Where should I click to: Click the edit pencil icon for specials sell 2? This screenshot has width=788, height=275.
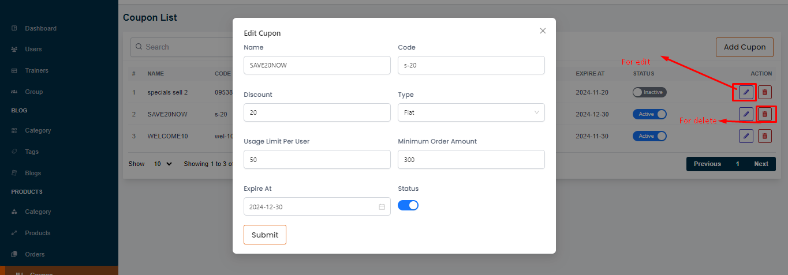[x=746, y=92]
